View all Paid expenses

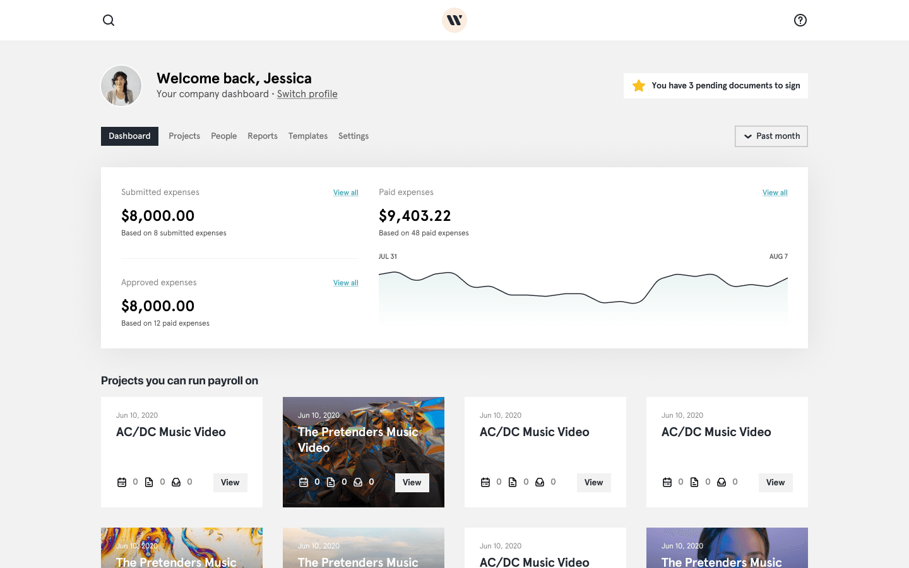click(775, 192)
